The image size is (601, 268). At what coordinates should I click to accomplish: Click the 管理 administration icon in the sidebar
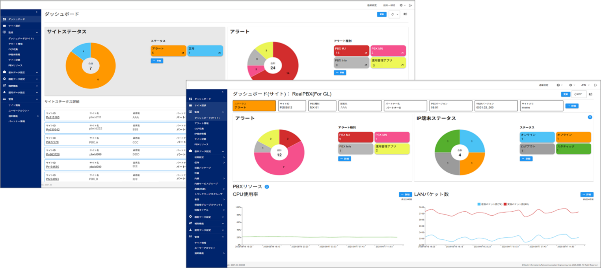[191, 237]
